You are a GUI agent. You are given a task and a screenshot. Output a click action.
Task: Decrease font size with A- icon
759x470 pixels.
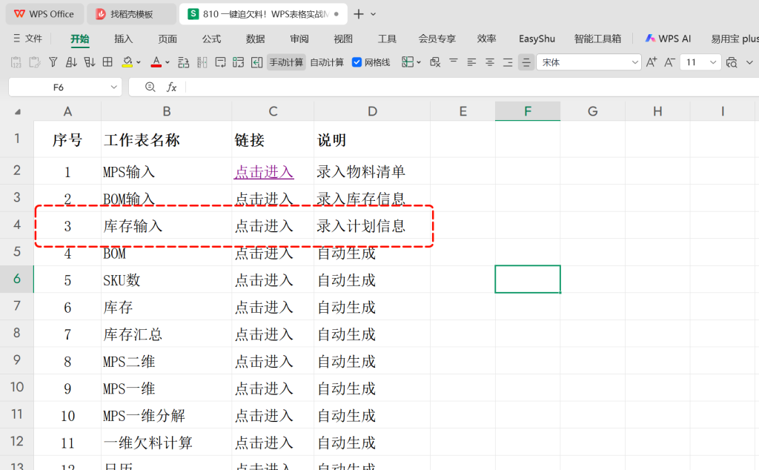tap(669, 62)
